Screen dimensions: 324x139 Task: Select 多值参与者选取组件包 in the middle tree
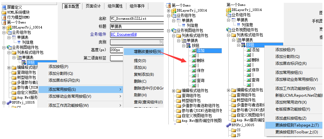(200, 106)
